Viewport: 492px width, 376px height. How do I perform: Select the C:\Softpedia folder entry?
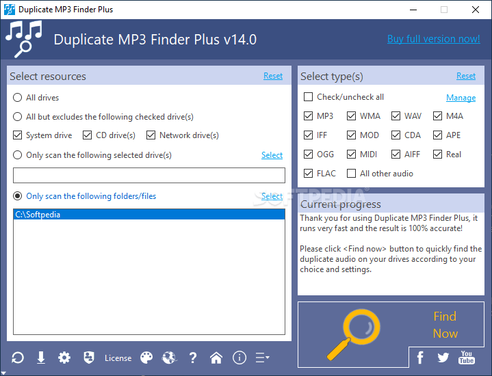pos(149,215)
